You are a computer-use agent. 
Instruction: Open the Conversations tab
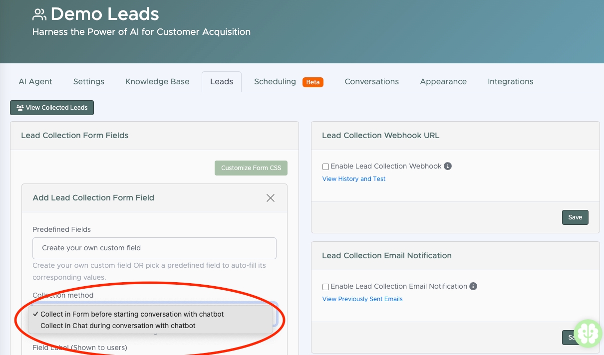[372, 82]
